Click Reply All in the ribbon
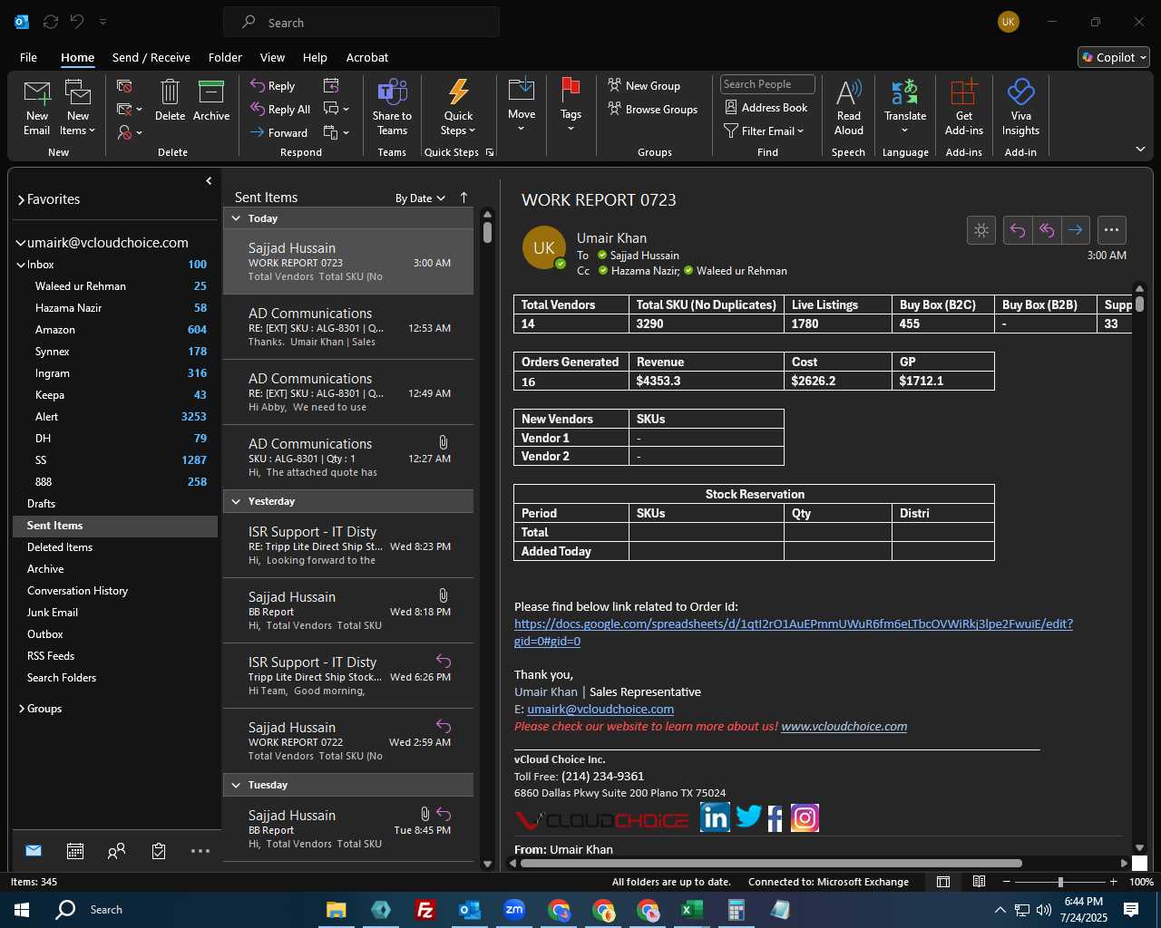 (280, 110)
